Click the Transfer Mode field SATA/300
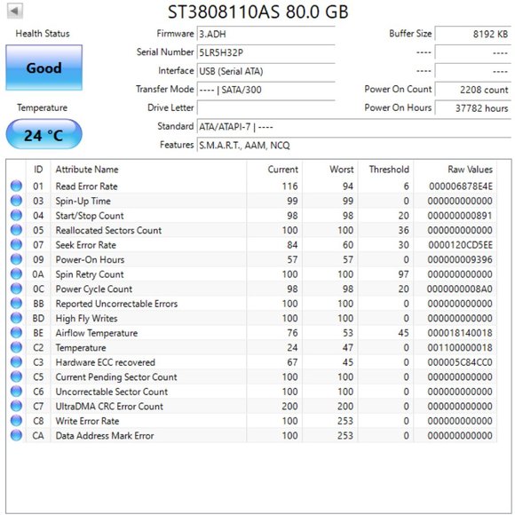The image size is (515, 515). coord(265,90)
